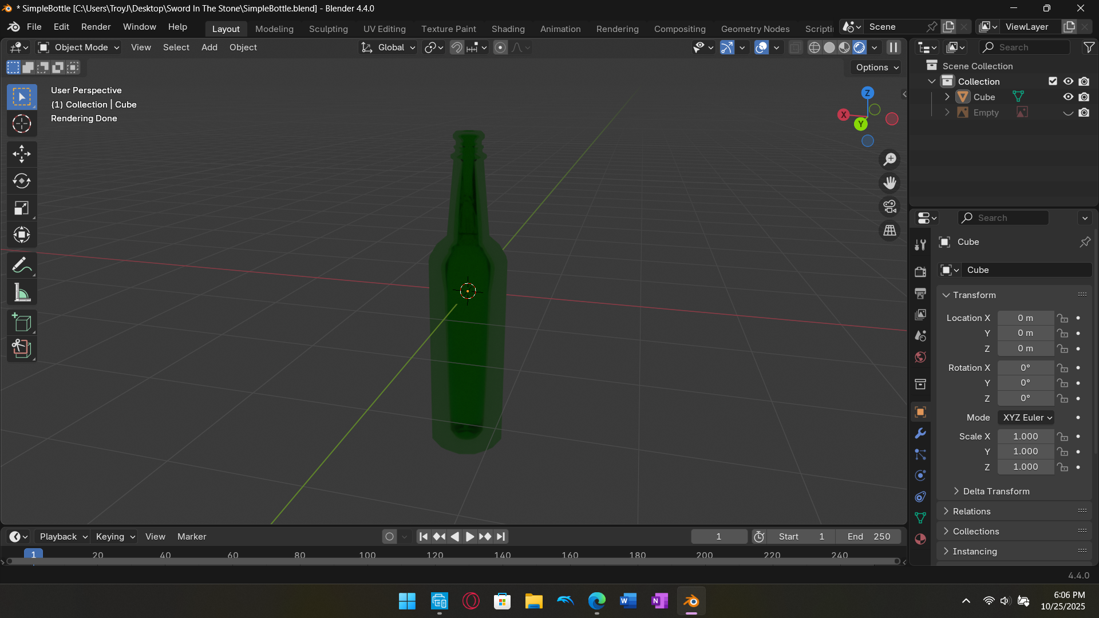Click the zoom view magnifier icon
The image size is (1099, 618).
tap(890, 160)
